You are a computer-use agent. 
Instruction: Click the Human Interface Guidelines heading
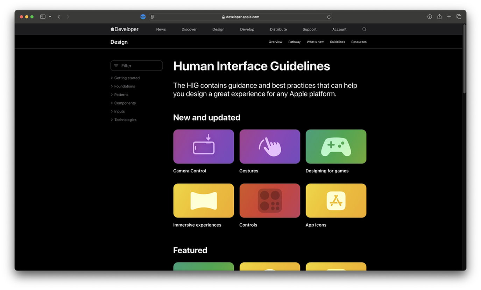[252, 66]
